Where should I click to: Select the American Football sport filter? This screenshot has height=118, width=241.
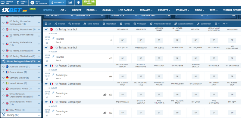[160, 24]
